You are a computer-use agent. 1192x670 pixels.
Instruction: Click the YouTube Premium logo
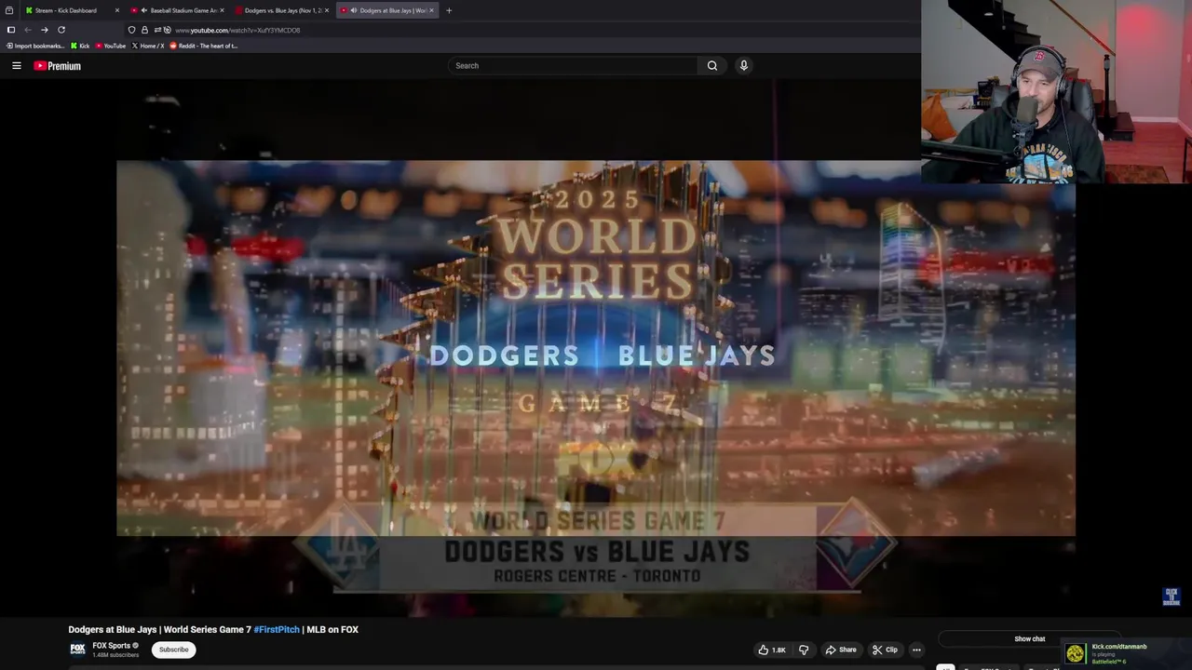click(x=57, y=66)
